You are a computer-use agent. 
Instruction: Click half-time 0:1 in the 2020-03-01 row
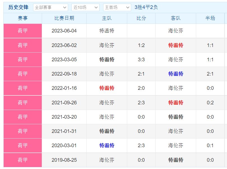coord(210,145)
